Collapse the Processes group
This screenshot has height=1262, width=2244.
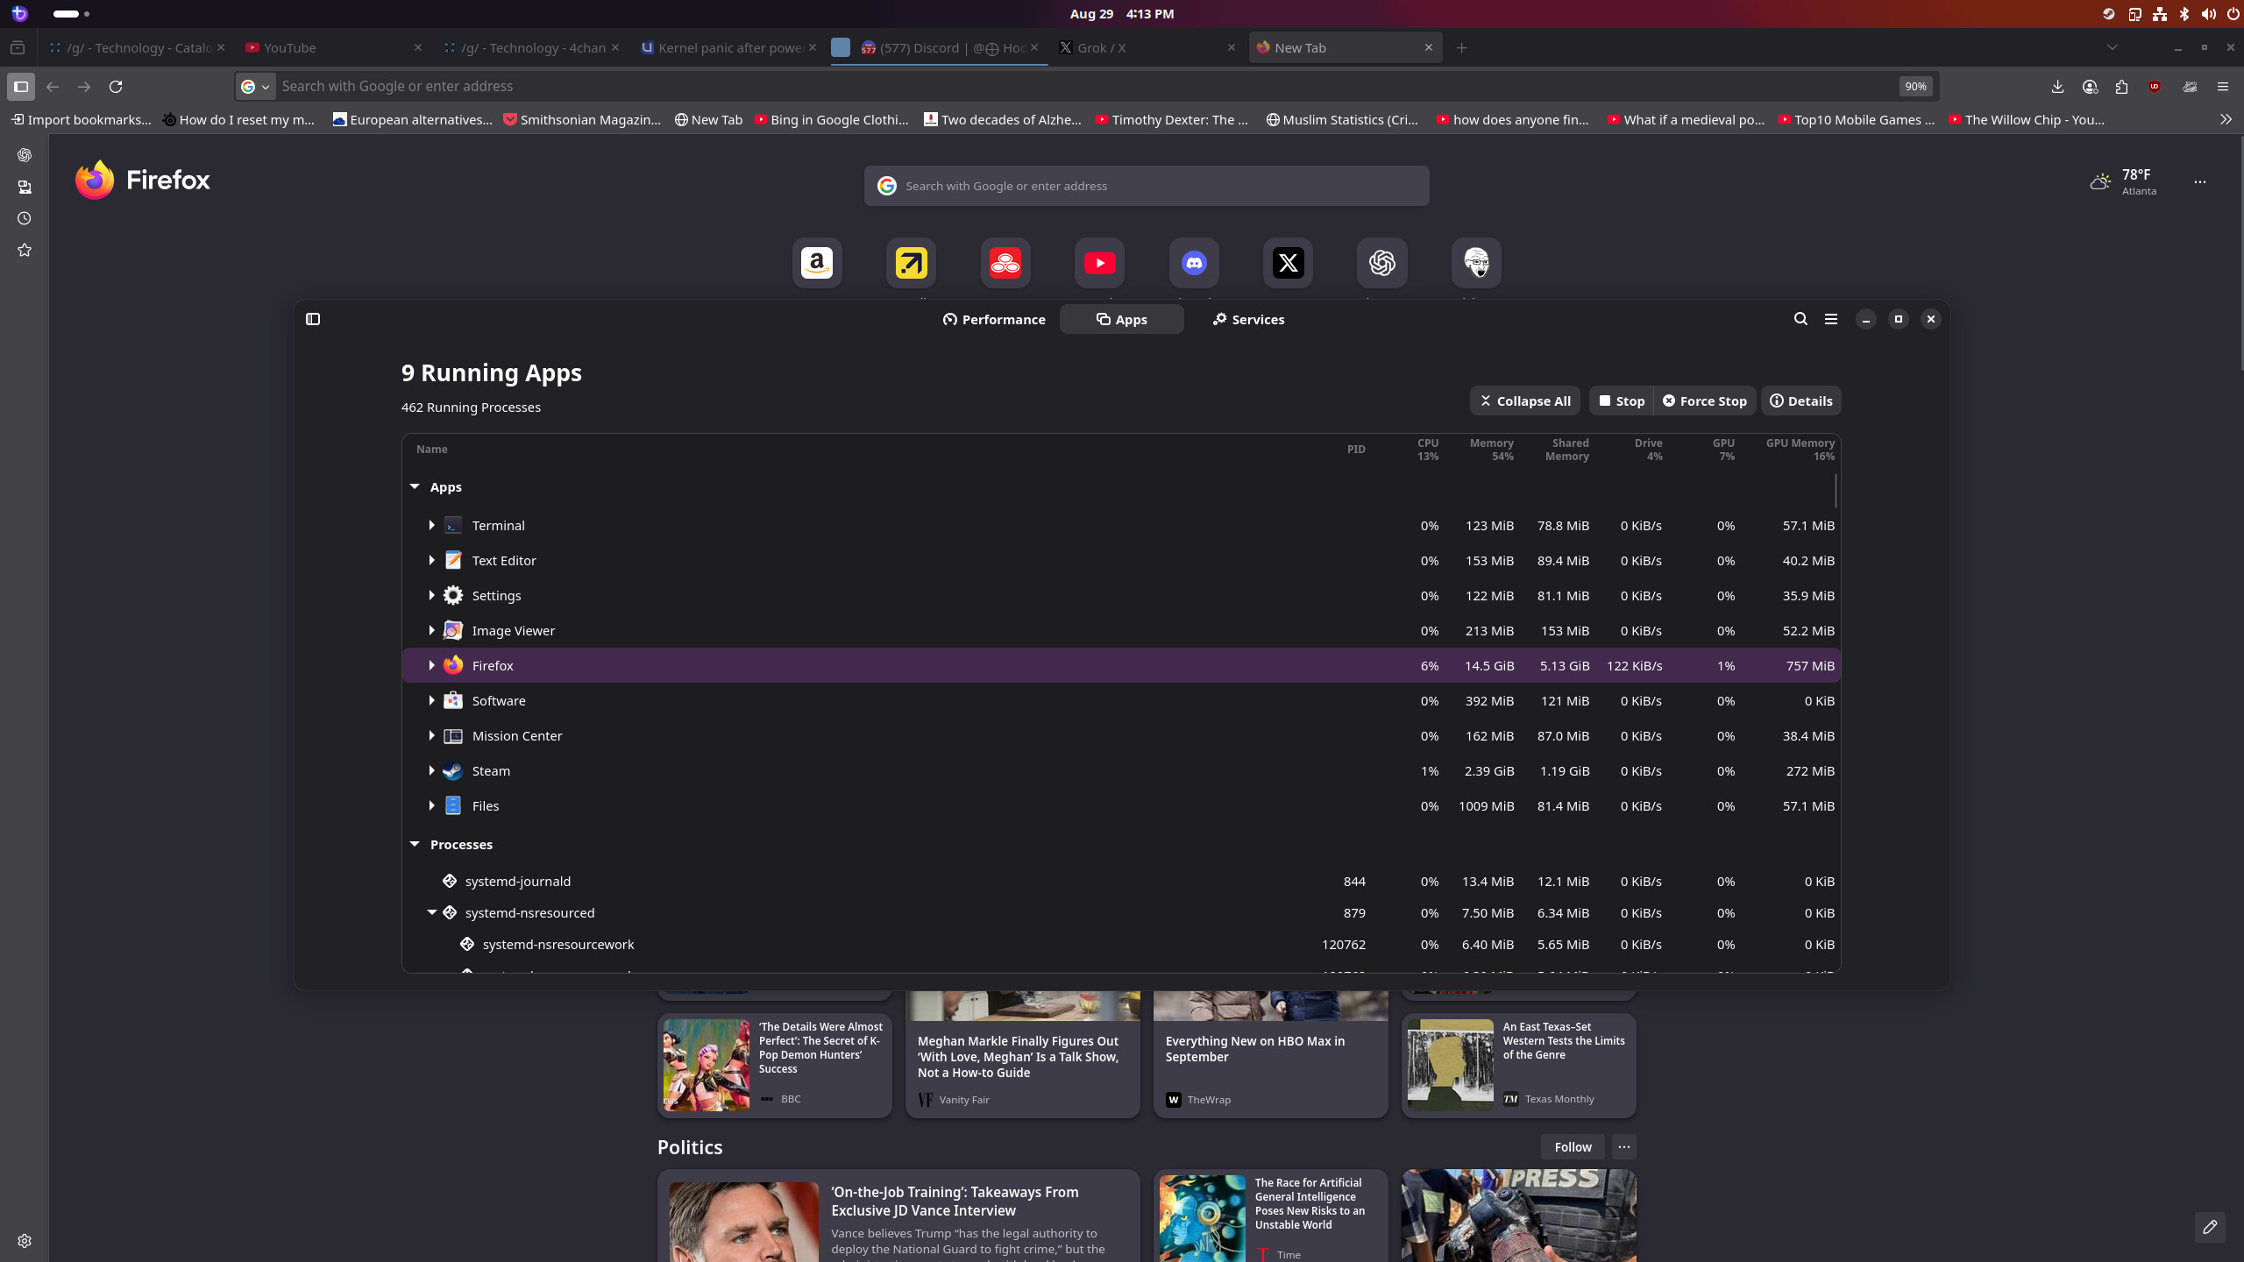click(415, 844)
